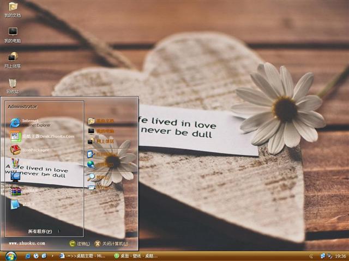This screenshot has height=261, width=349.
Task: Click the third quick launch icon
Action: coord(44,256)
